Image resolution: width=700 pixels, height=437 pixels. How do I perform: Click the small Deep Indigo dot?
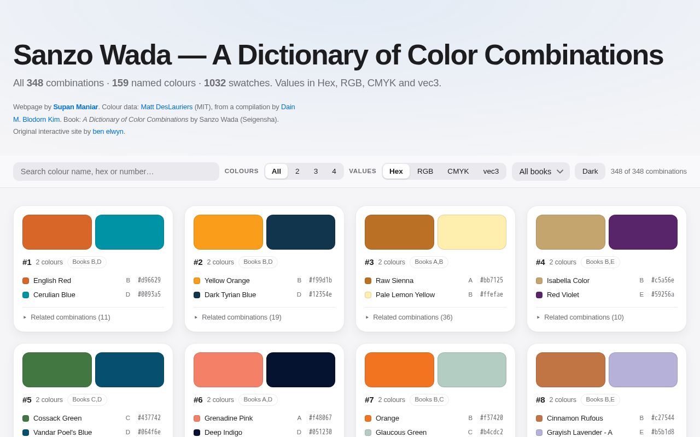197,433
